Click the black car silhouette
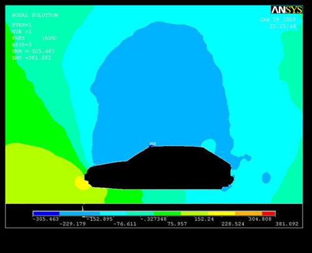This screenshot has height=253, width=312. click(159, 168)
